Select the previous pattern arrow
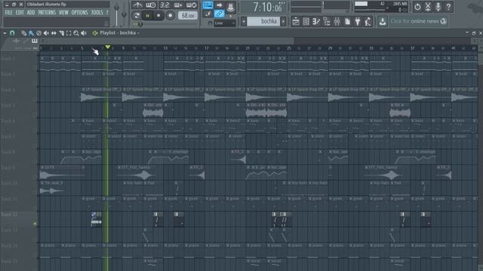The image size is (483, 271). [x=244, y=21]
